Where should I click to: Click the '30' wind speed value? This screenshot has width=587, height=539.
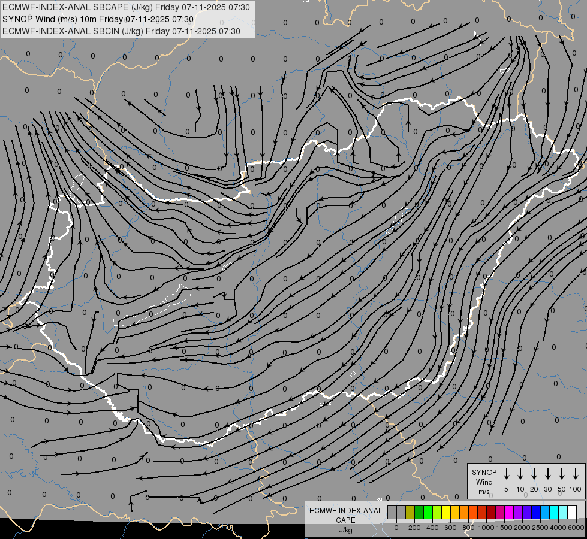click(547, 489)
